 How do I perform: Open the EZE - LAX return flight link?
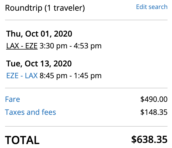tap(22, 76)
